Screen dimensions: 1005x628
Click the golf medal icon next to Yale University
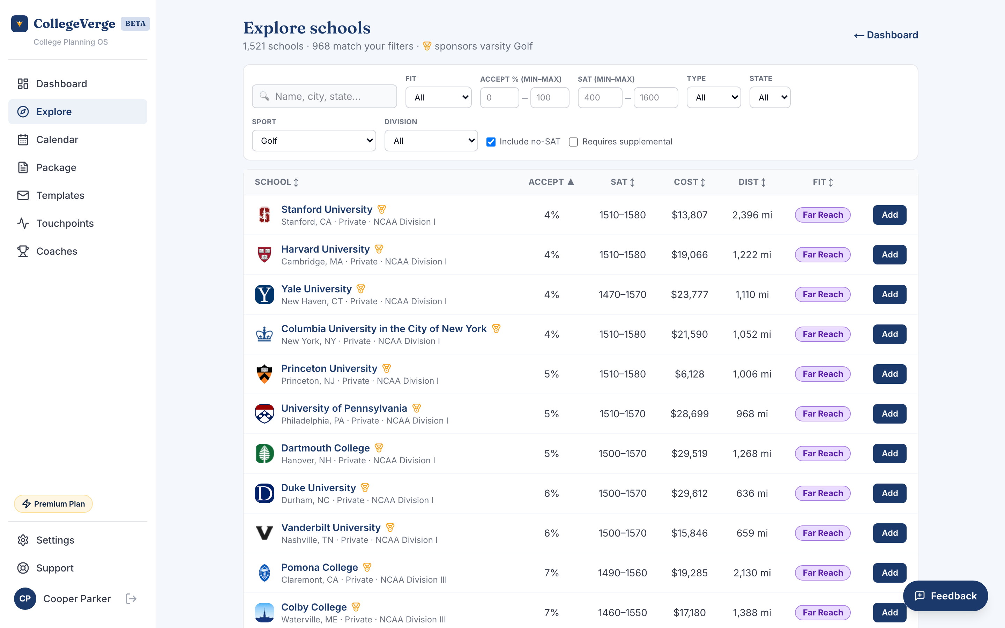pyautogui.click(x=361, y=289)
